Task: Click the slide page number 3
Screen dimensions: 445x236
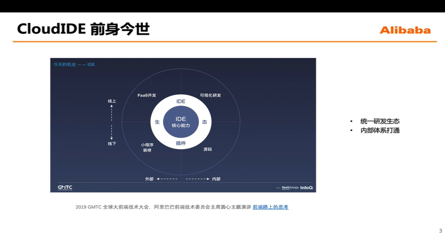Action: (440, 231)
